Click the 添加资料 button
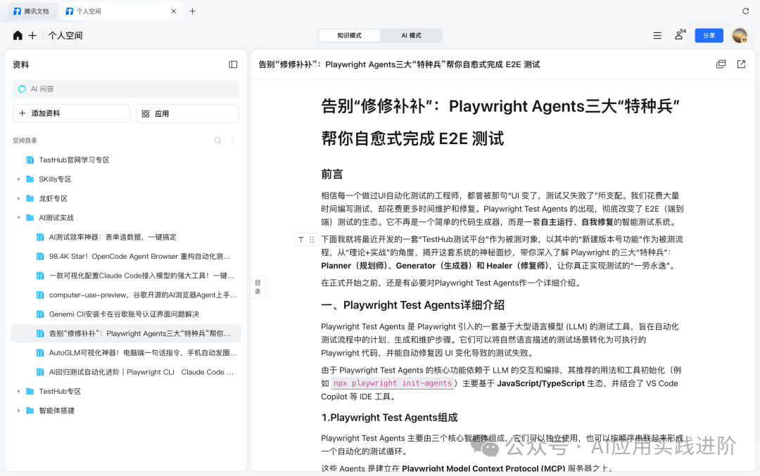This screenshot has height=476, width=760. (x=71, y=113)
